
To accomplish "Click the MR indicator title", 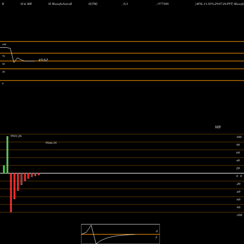I will pyautogui.click(x=218, y=127).
